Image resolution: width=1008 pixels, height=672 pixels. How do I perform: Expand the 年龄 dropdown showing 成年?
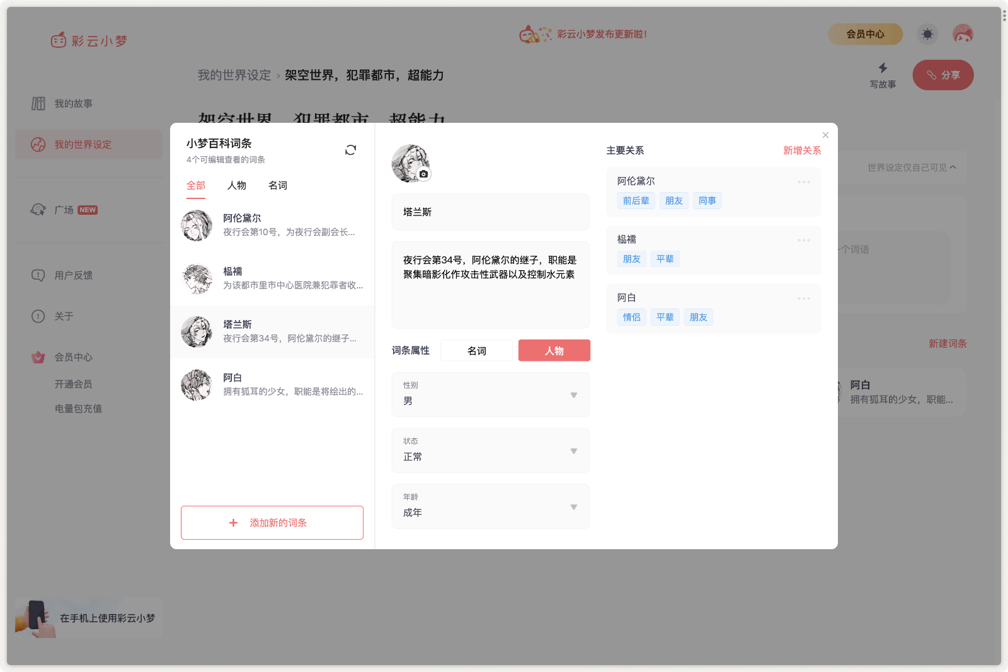[x=490, y=506]
